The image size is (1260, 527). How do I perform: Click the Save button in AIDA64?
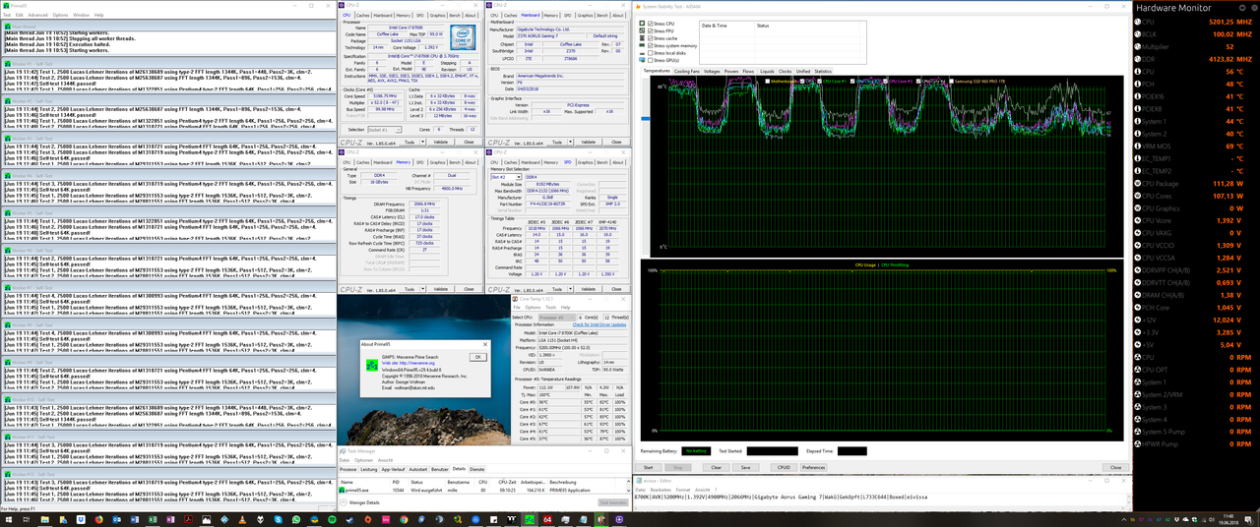(745, 467)
